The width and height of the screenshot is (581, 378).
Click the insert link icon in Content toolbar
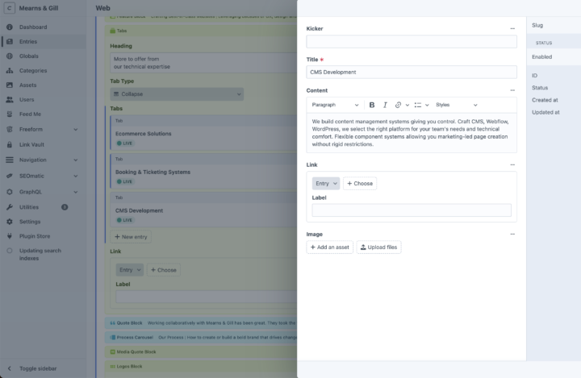click(x=399, y=105)
